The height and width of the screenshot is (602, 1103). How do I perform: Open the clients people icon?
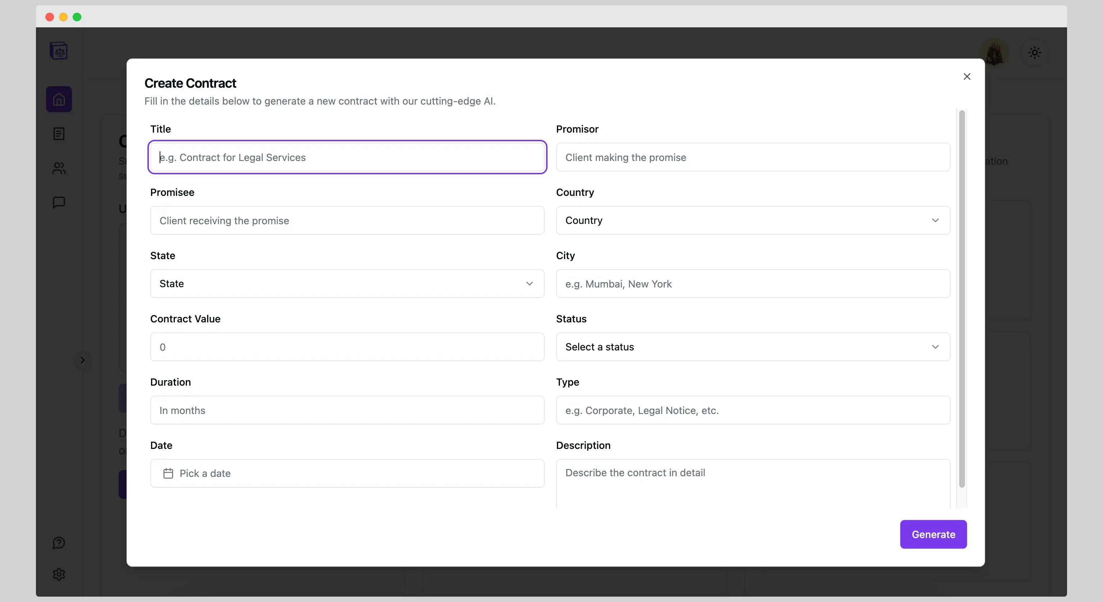59,168
